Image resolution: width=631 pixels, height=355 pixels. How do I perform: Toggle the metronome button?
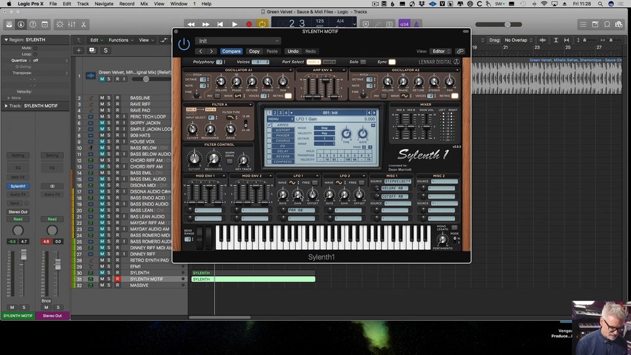coord(417,24)
